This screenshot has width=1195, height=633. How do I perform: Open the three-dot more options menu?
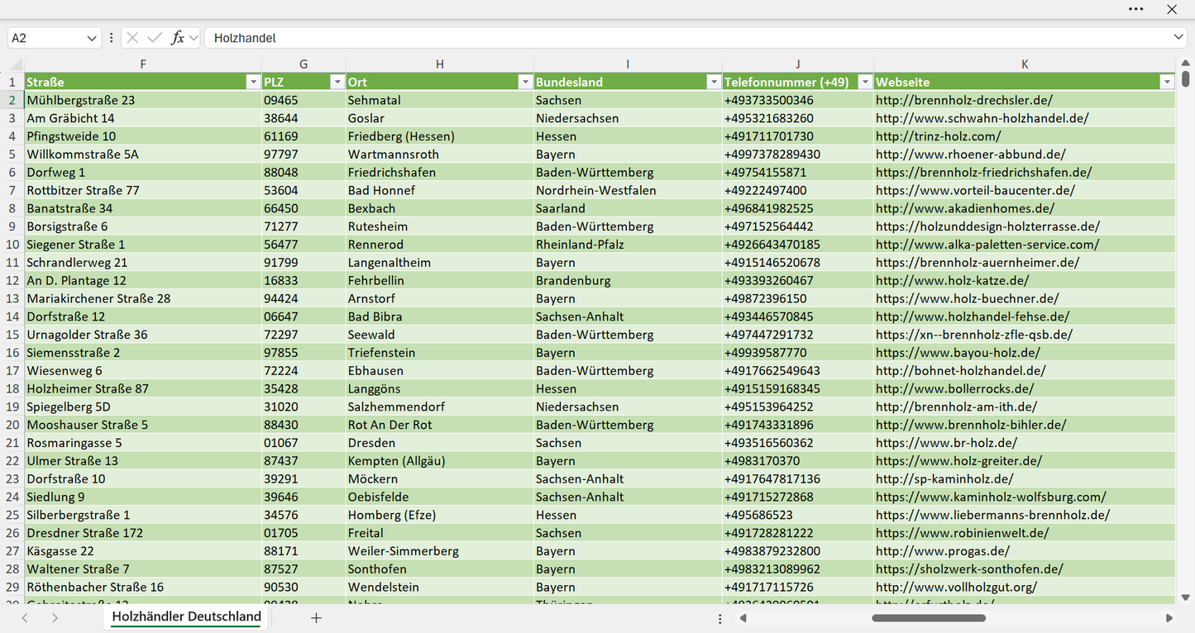(x=1135, y=9)
